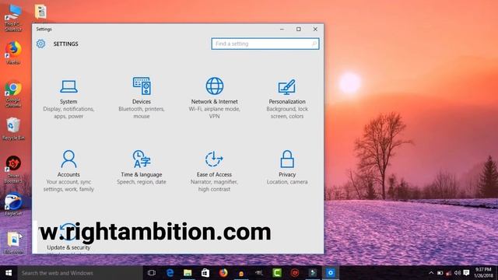Click the 'Display, notifications, apps, power' description
498x280 pixels.
tap(68, 113)
